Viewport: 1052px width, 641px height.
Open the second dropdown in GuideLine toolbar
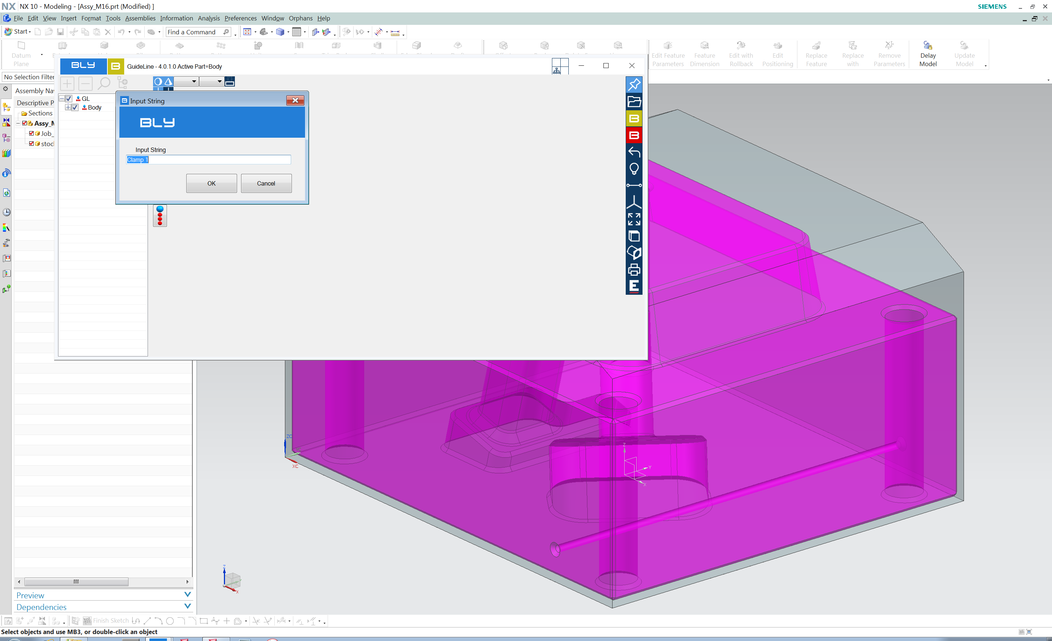(211, 81)
